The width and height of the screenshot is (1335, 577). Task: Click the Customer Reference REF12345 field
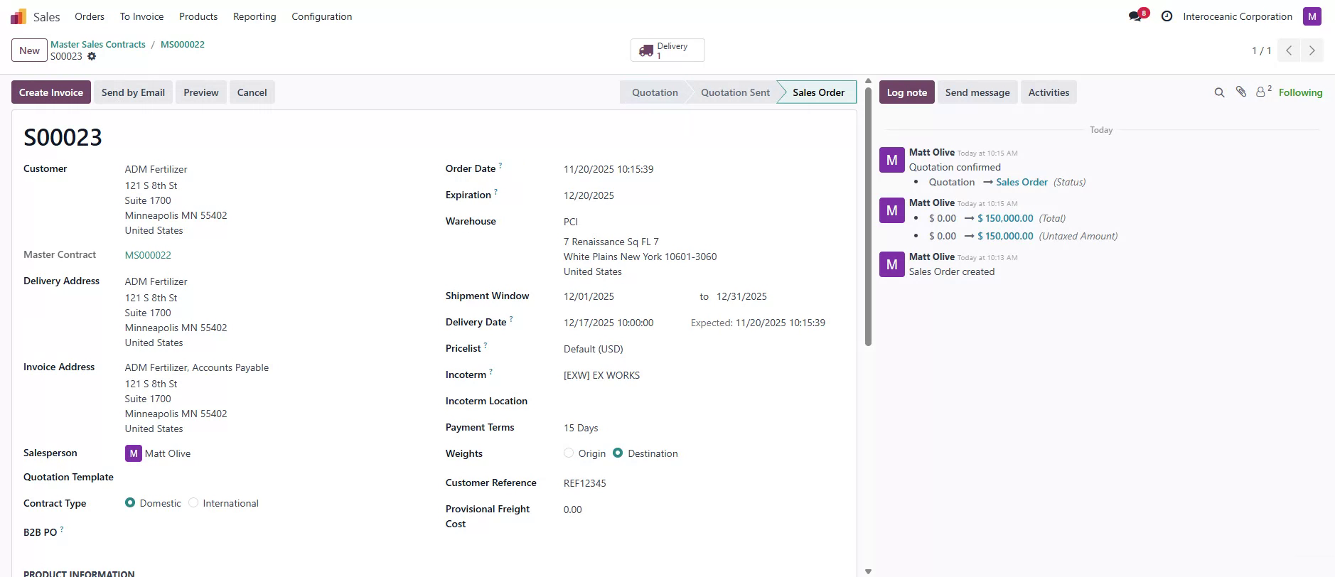[584, 483]
